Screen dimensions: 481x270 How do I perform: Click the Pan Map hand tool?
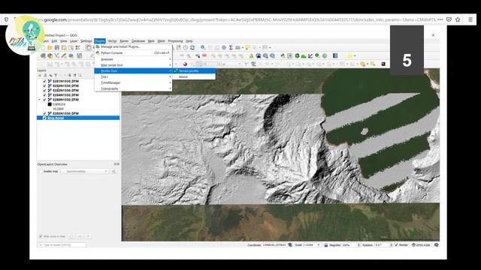[89, 48]
